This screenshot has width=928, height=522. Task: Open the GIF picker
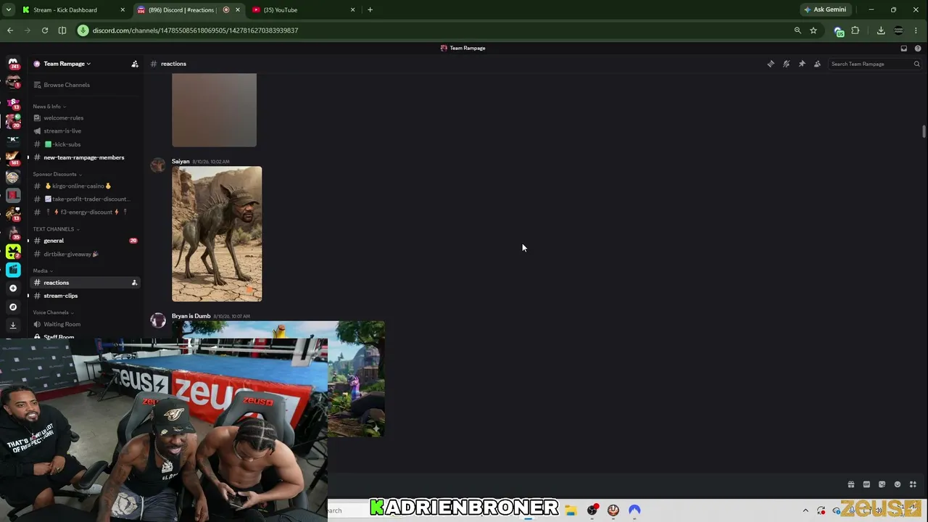(866, 484)
